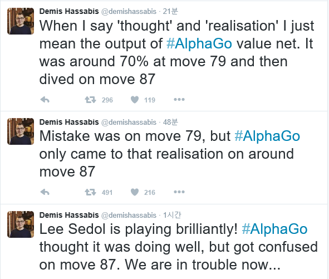
Task: Open Demis Hassabis name on the third tweet
Action: (69, 215)
